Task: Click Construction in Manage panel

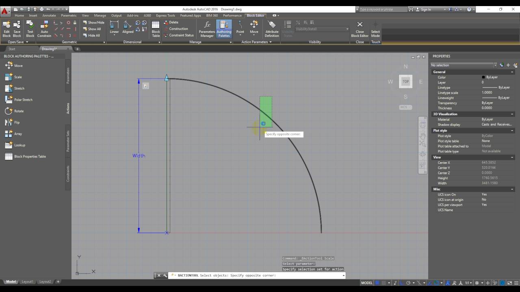Action: pos(176,29)
